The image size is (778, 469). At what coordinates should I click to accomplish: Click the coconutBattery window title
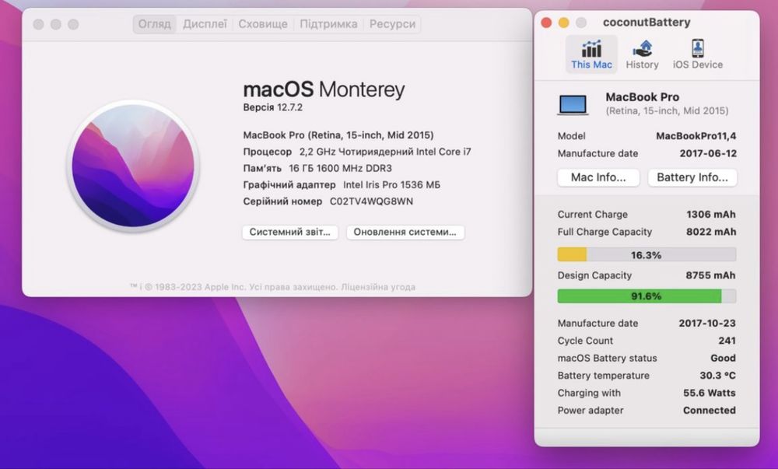click(647, 23)
